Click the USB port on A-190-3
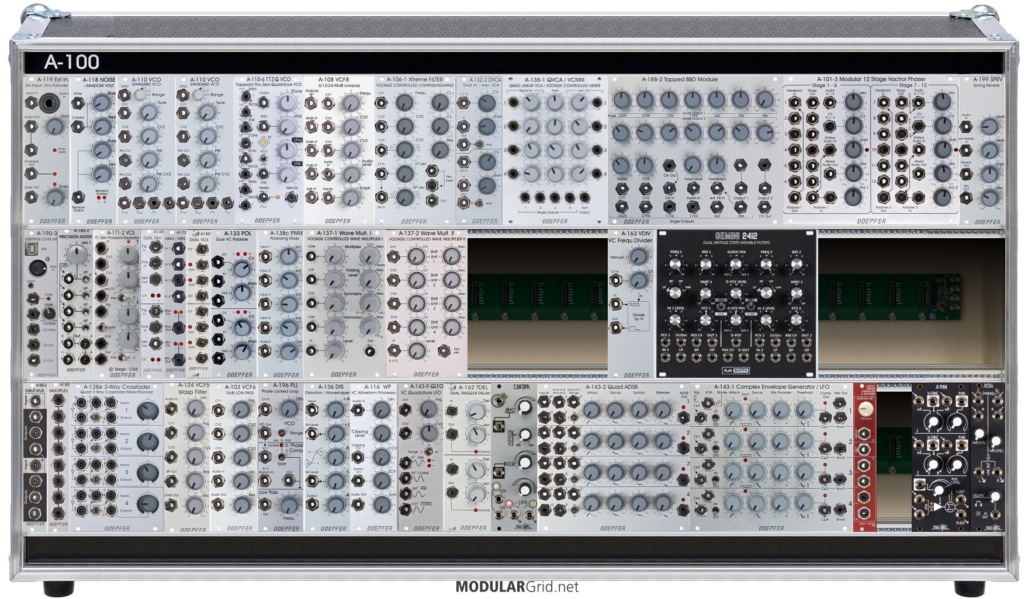Screen dimensions: 1035x599 click(x=32, y=250)
